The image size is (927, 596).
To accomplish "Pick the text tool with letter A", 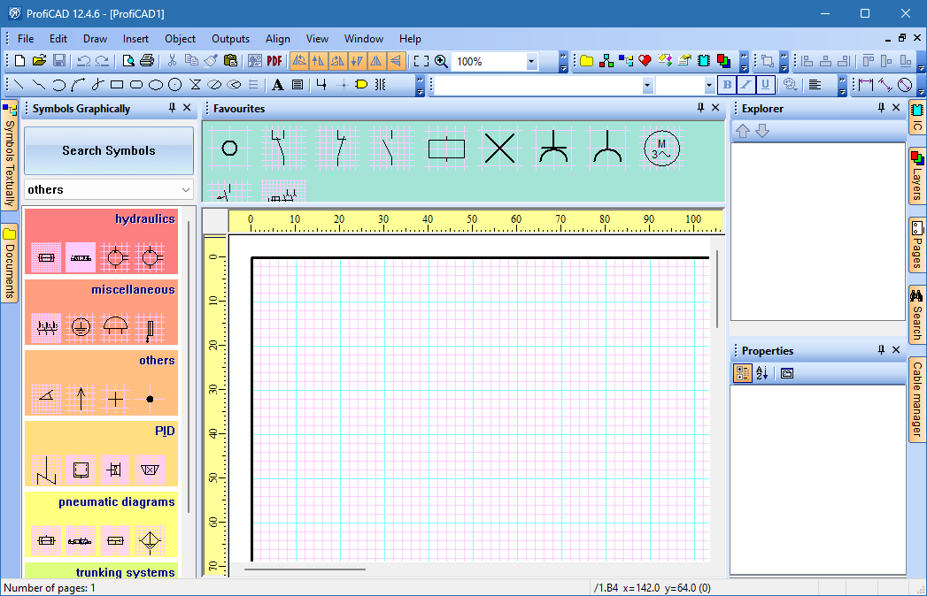I will [x=277, y=85].
